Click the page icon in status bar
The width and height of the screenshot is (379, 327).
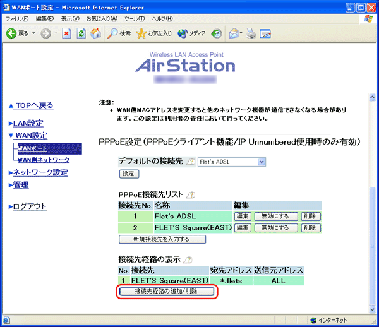[6, 320]
